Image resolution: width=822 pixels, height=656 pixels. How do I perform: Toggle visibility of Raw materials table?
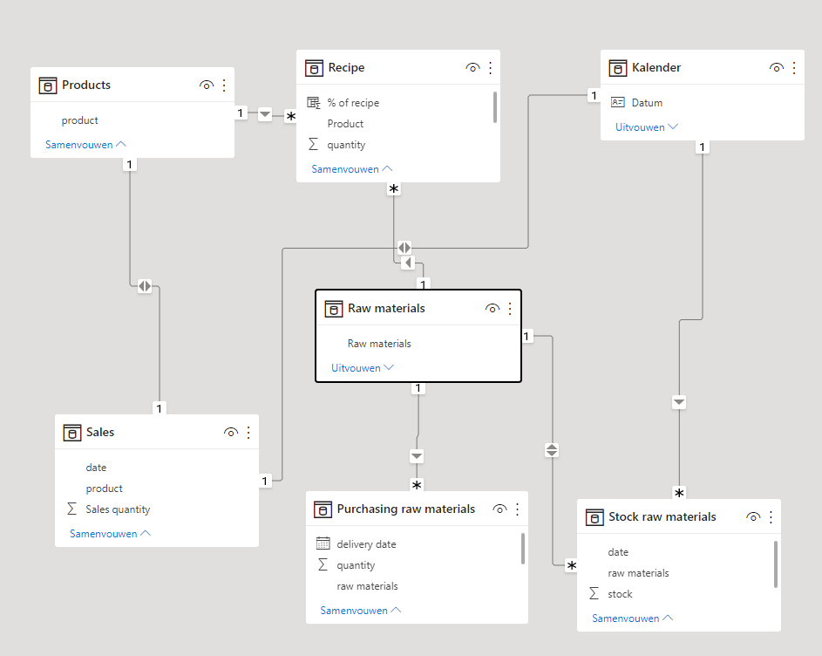[x=493, y=309]
